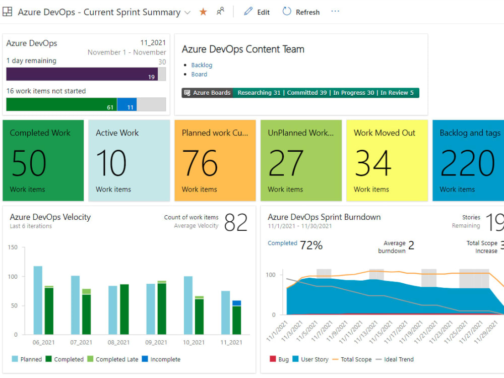
Task: Click the User Story legend swatch
Action: [x=295, y=359]
